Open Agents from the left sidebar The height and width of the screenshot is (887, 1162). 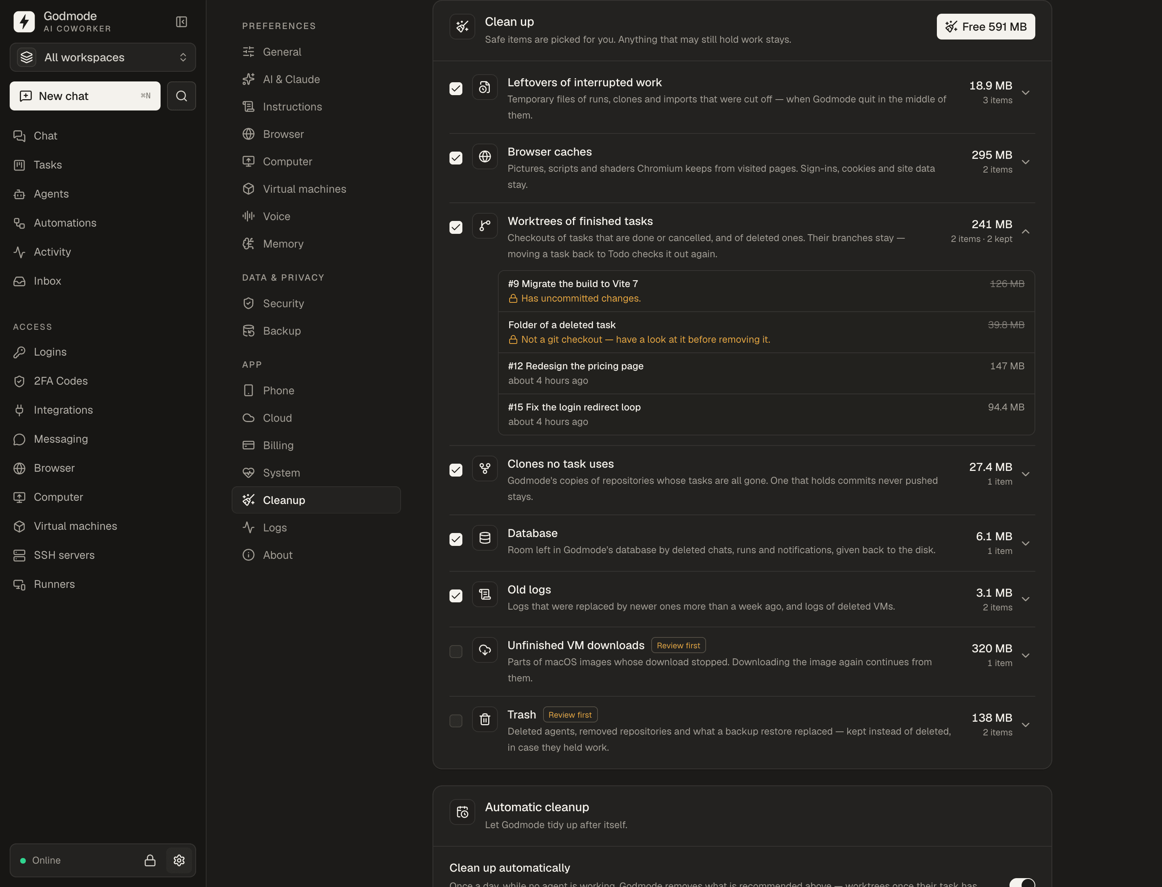(x=51, y=194)
